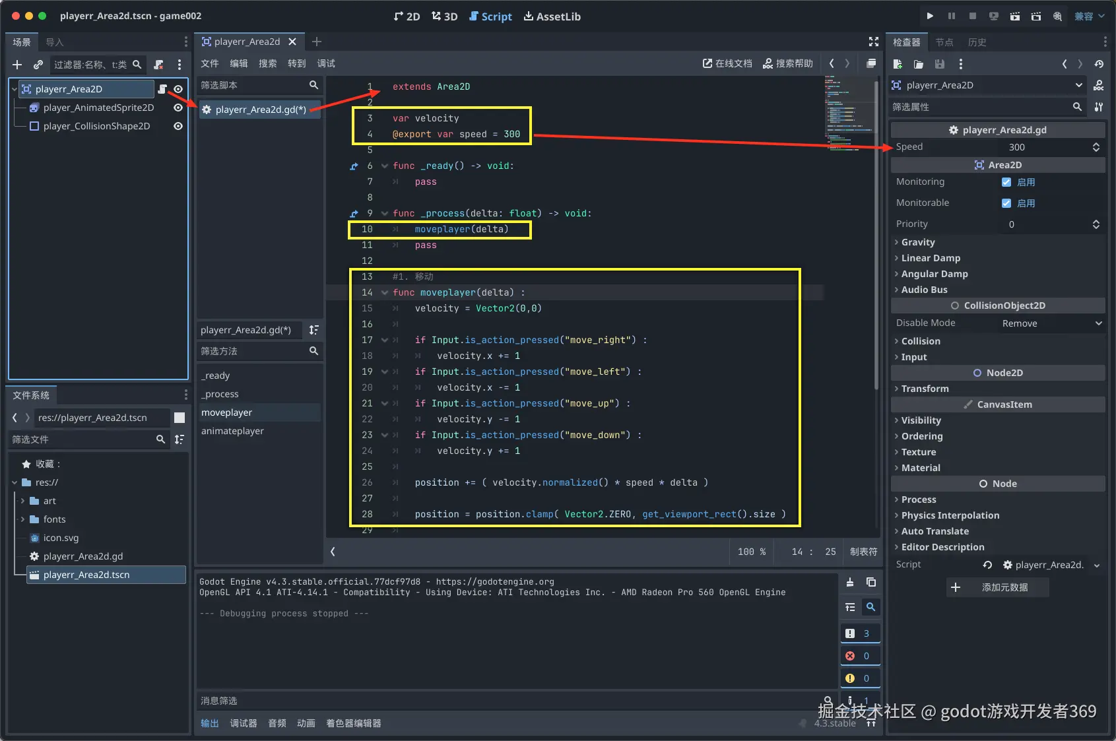Add a new node in Scene dock

(x=17, y=64)
